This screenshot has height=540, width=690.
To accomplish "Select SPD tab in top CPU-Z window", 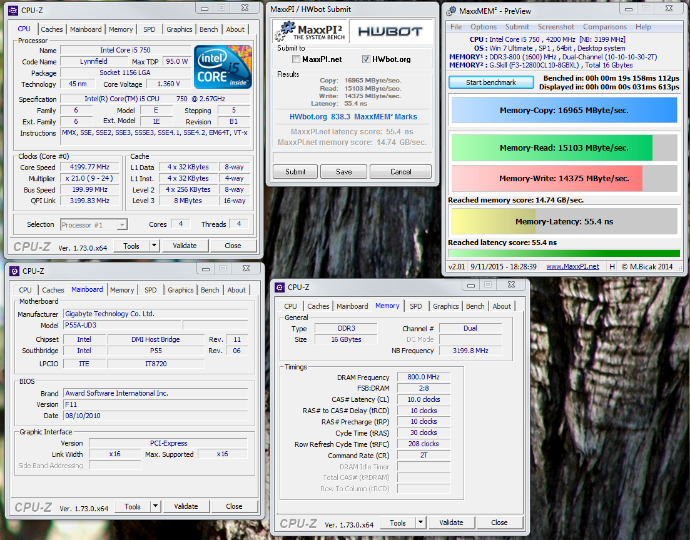I will point(149,29).
